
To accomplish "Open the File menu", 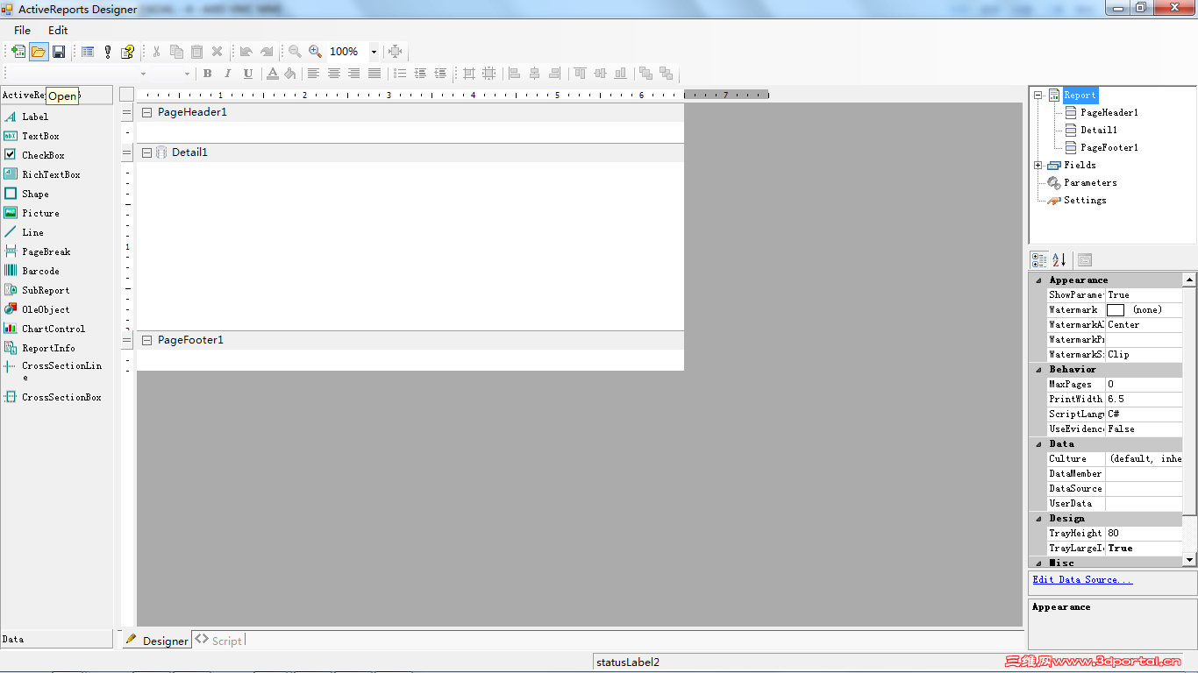I will pyautogui.click(x=22, y=30).
